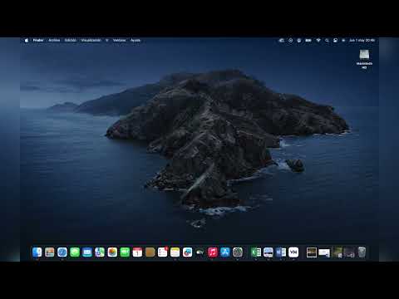399x299 pixels.
Task: Open the Ir menu
Action: point(106,41)
